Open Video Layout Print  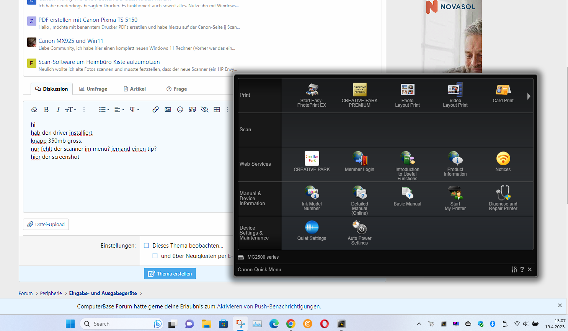pyautogui.click(x=455, y=95)
